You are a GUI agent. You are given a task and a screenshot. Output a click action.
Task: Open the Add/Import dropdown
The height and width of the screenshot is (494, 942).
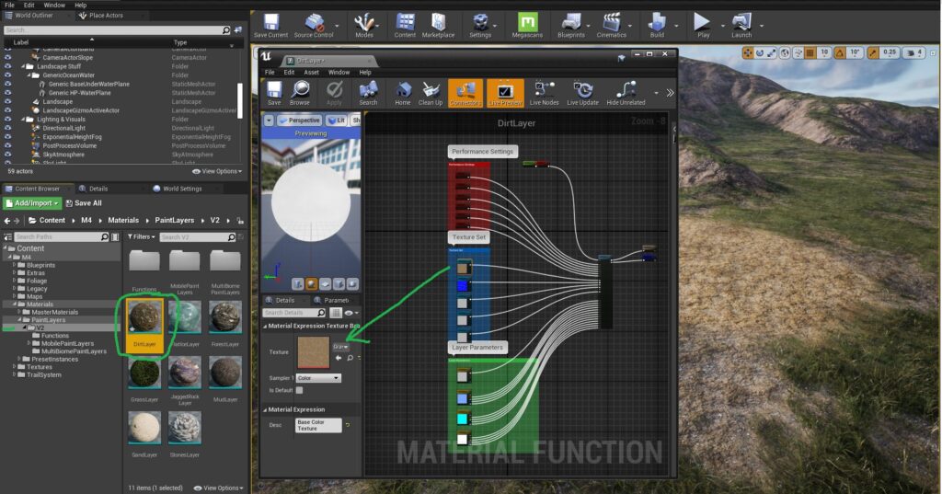pyautogui.click(x=32, y=203)
